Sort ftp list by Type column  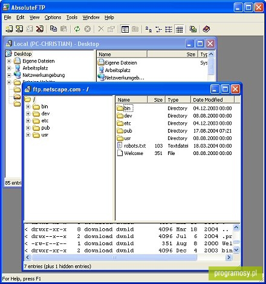(178, 100)
